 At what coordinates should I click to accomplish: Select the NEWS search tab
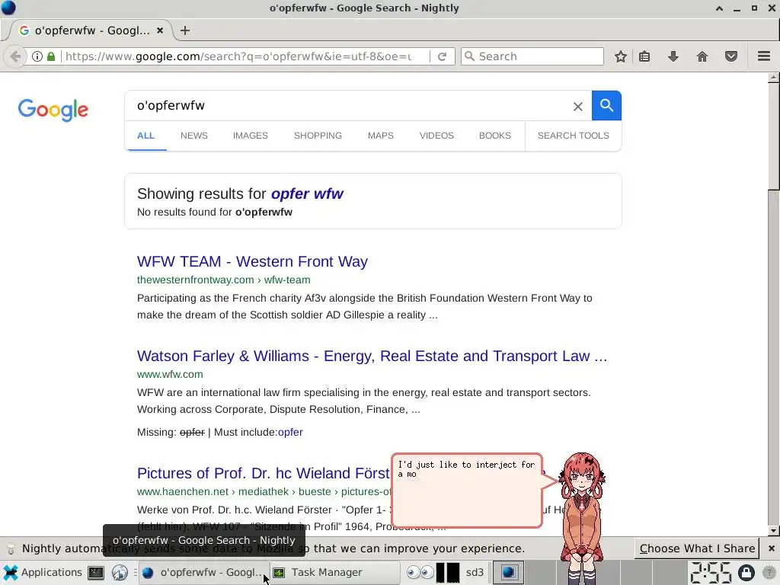(194, 136)
